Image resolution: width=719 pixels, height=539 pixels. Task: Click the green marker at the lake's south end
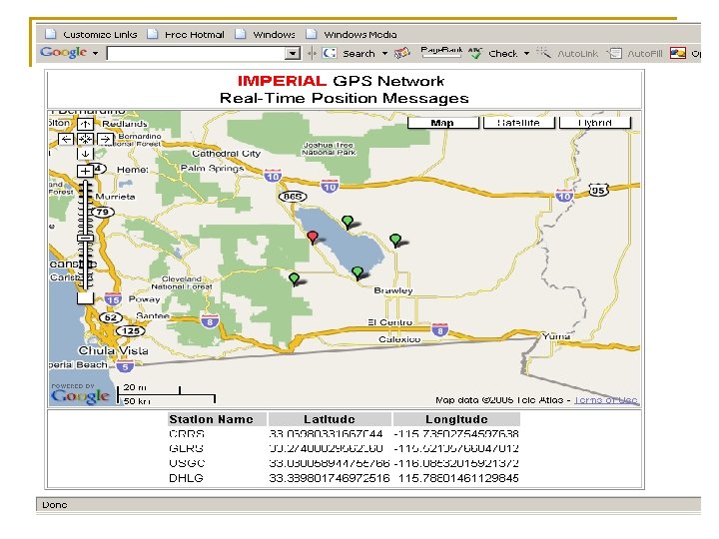[358, 273]
